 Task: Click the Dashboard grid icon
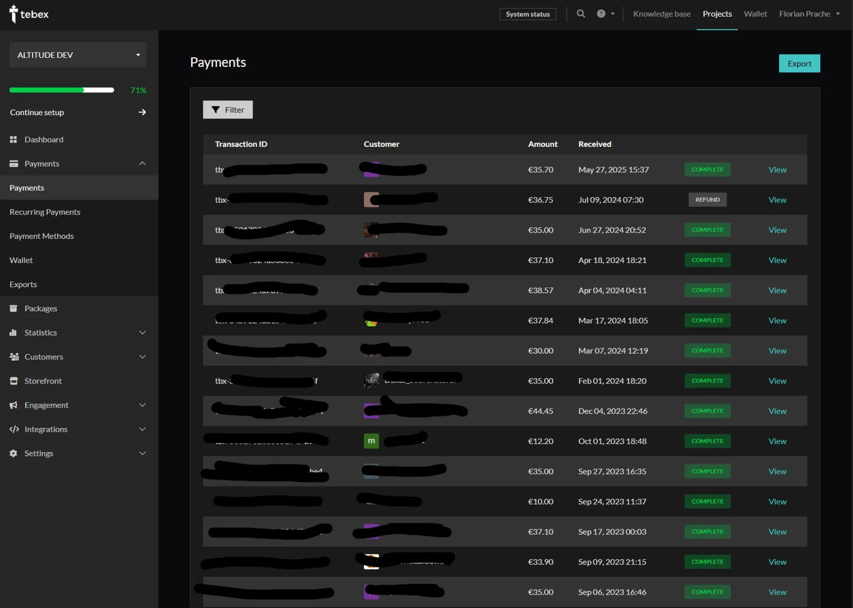pyautogui.click(x=13, y=139)
